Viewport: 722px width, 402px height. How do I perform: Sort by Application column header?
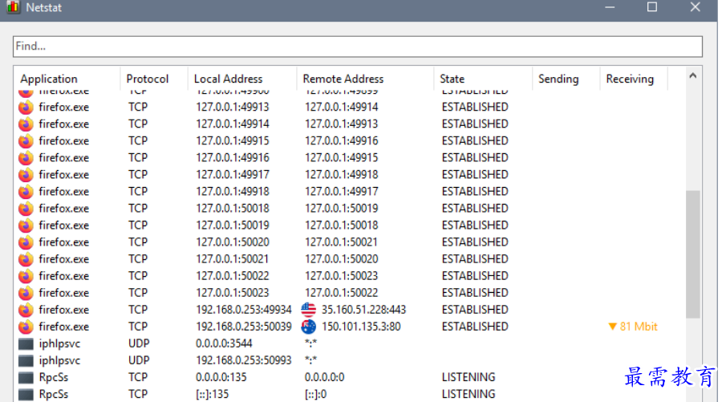tap(49, 79)
